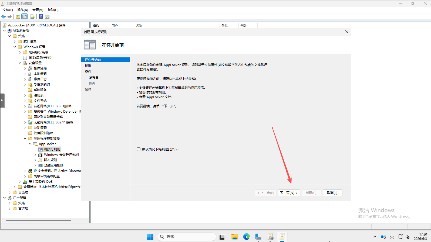Expand the 软件设置 tree node
The height and width of the screenshot is (242, 431).
point(15,42)
